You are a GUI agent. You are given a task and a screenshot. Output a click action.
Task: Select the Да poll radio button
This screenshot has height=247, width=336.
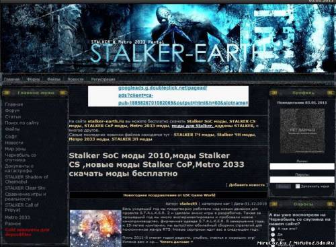click(x=273, y=234)
